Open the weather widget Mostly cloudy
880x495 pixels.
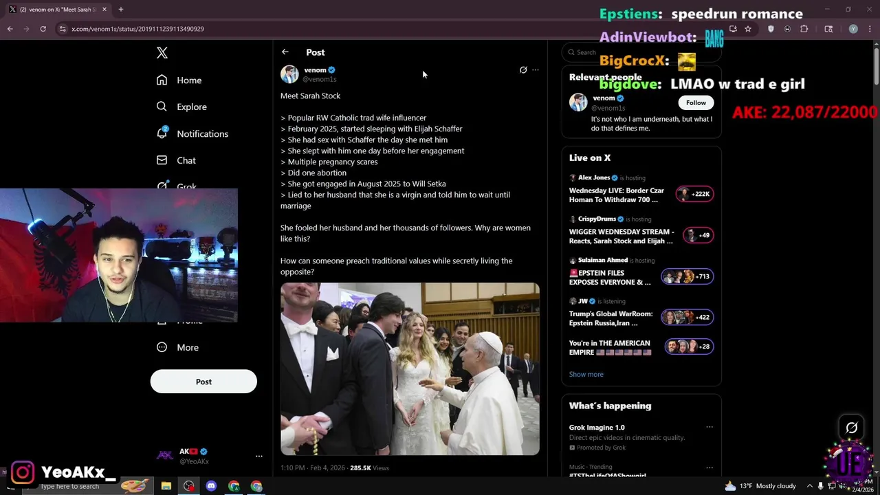pos(760,486)
